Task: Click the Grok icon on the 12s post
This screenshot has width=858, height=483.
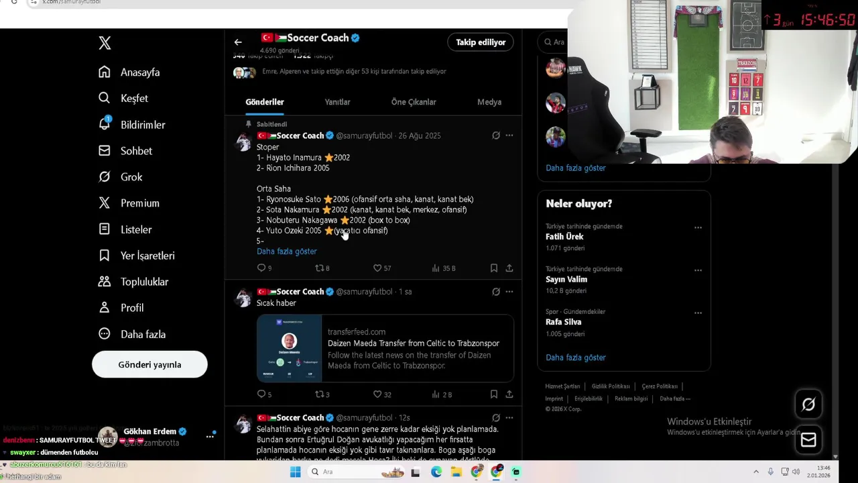Action: point(496,418)
